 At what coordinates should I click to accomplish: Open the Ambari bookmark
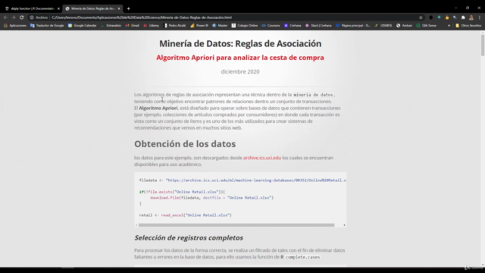pos(404,26)
